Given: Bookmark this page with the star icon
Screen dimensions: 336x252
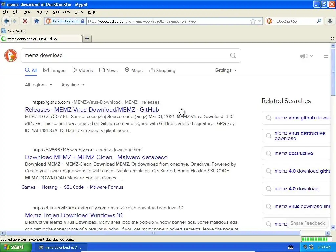Looking at the screenshot, I should (253, 21).
